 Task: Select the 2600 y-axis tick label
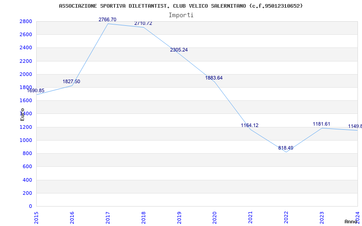26,35
